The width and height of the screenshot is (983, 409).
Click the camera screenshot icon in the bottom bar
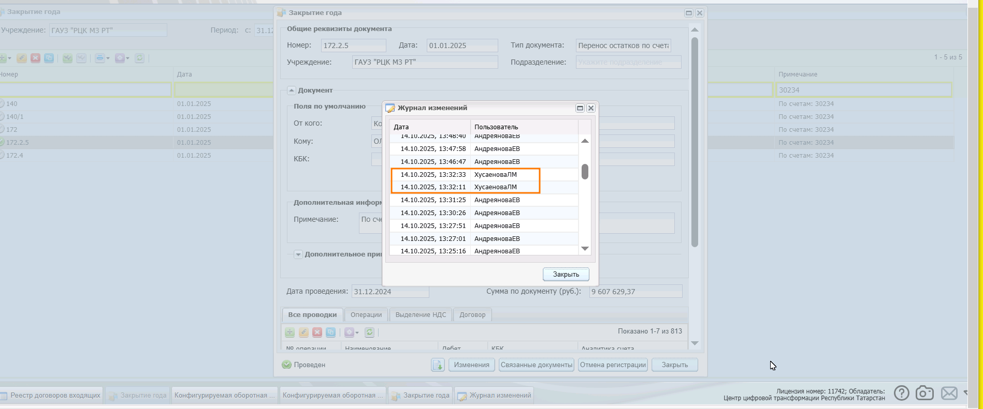pyautogui.click(x=924, y=393)
